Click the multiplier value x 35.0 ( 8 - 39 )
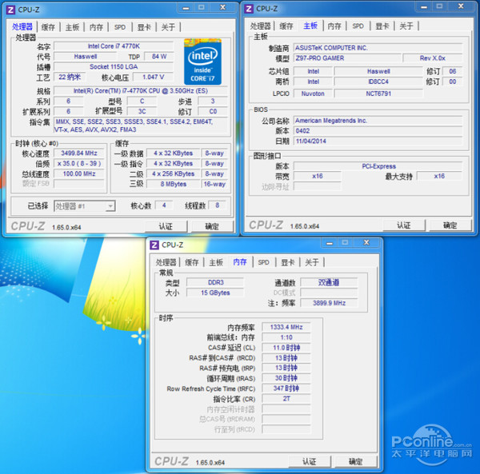Screen dimensions: 480x474 [79, 164]
